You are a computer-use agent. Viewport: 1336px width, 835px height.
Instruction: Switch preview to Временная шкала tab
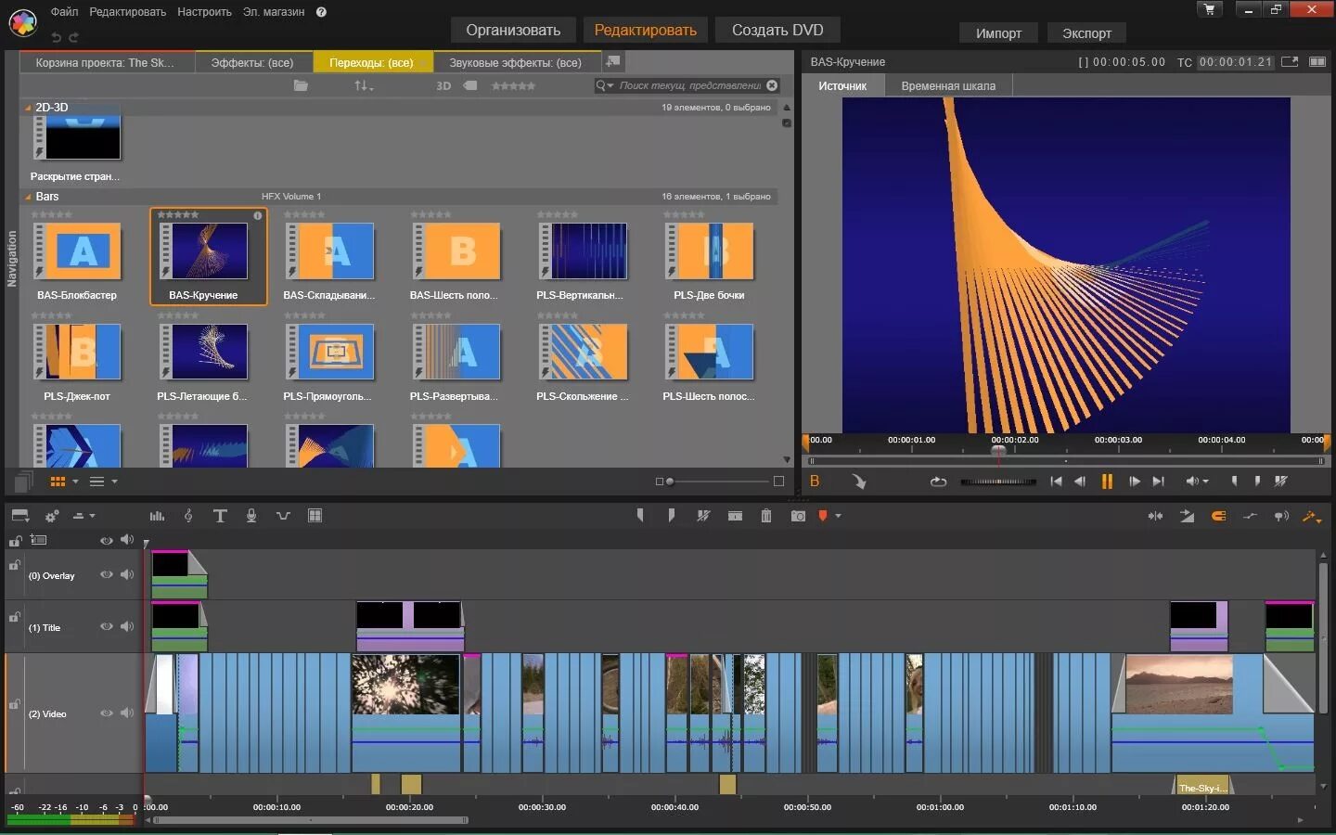tap(948, 86)
